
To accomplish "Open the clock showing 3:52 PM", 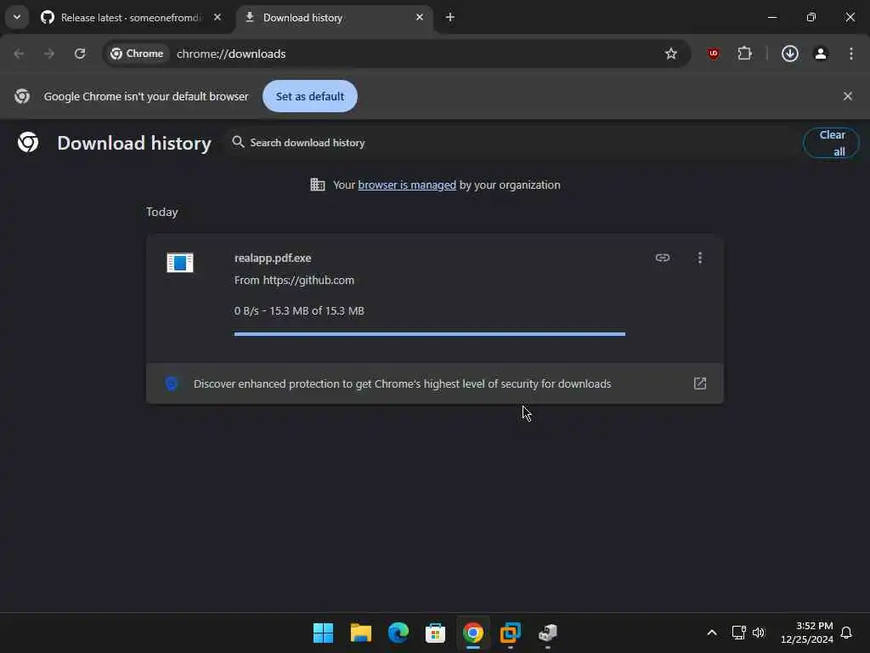I will tap(807, 633).
